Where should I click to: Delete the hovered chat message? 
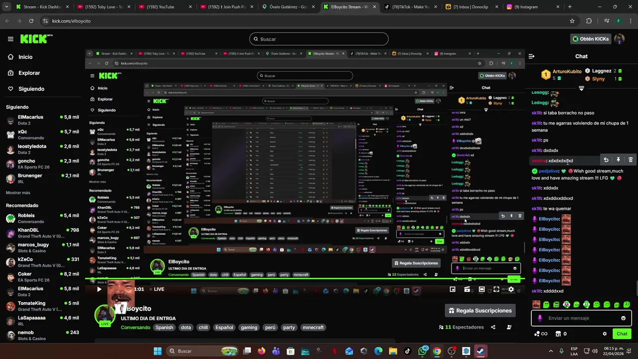(x=631, y=160)
